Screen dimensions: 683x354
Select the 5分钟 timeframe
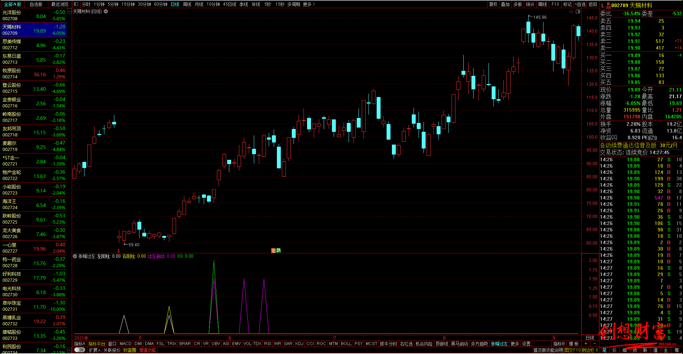pos(113,4)
